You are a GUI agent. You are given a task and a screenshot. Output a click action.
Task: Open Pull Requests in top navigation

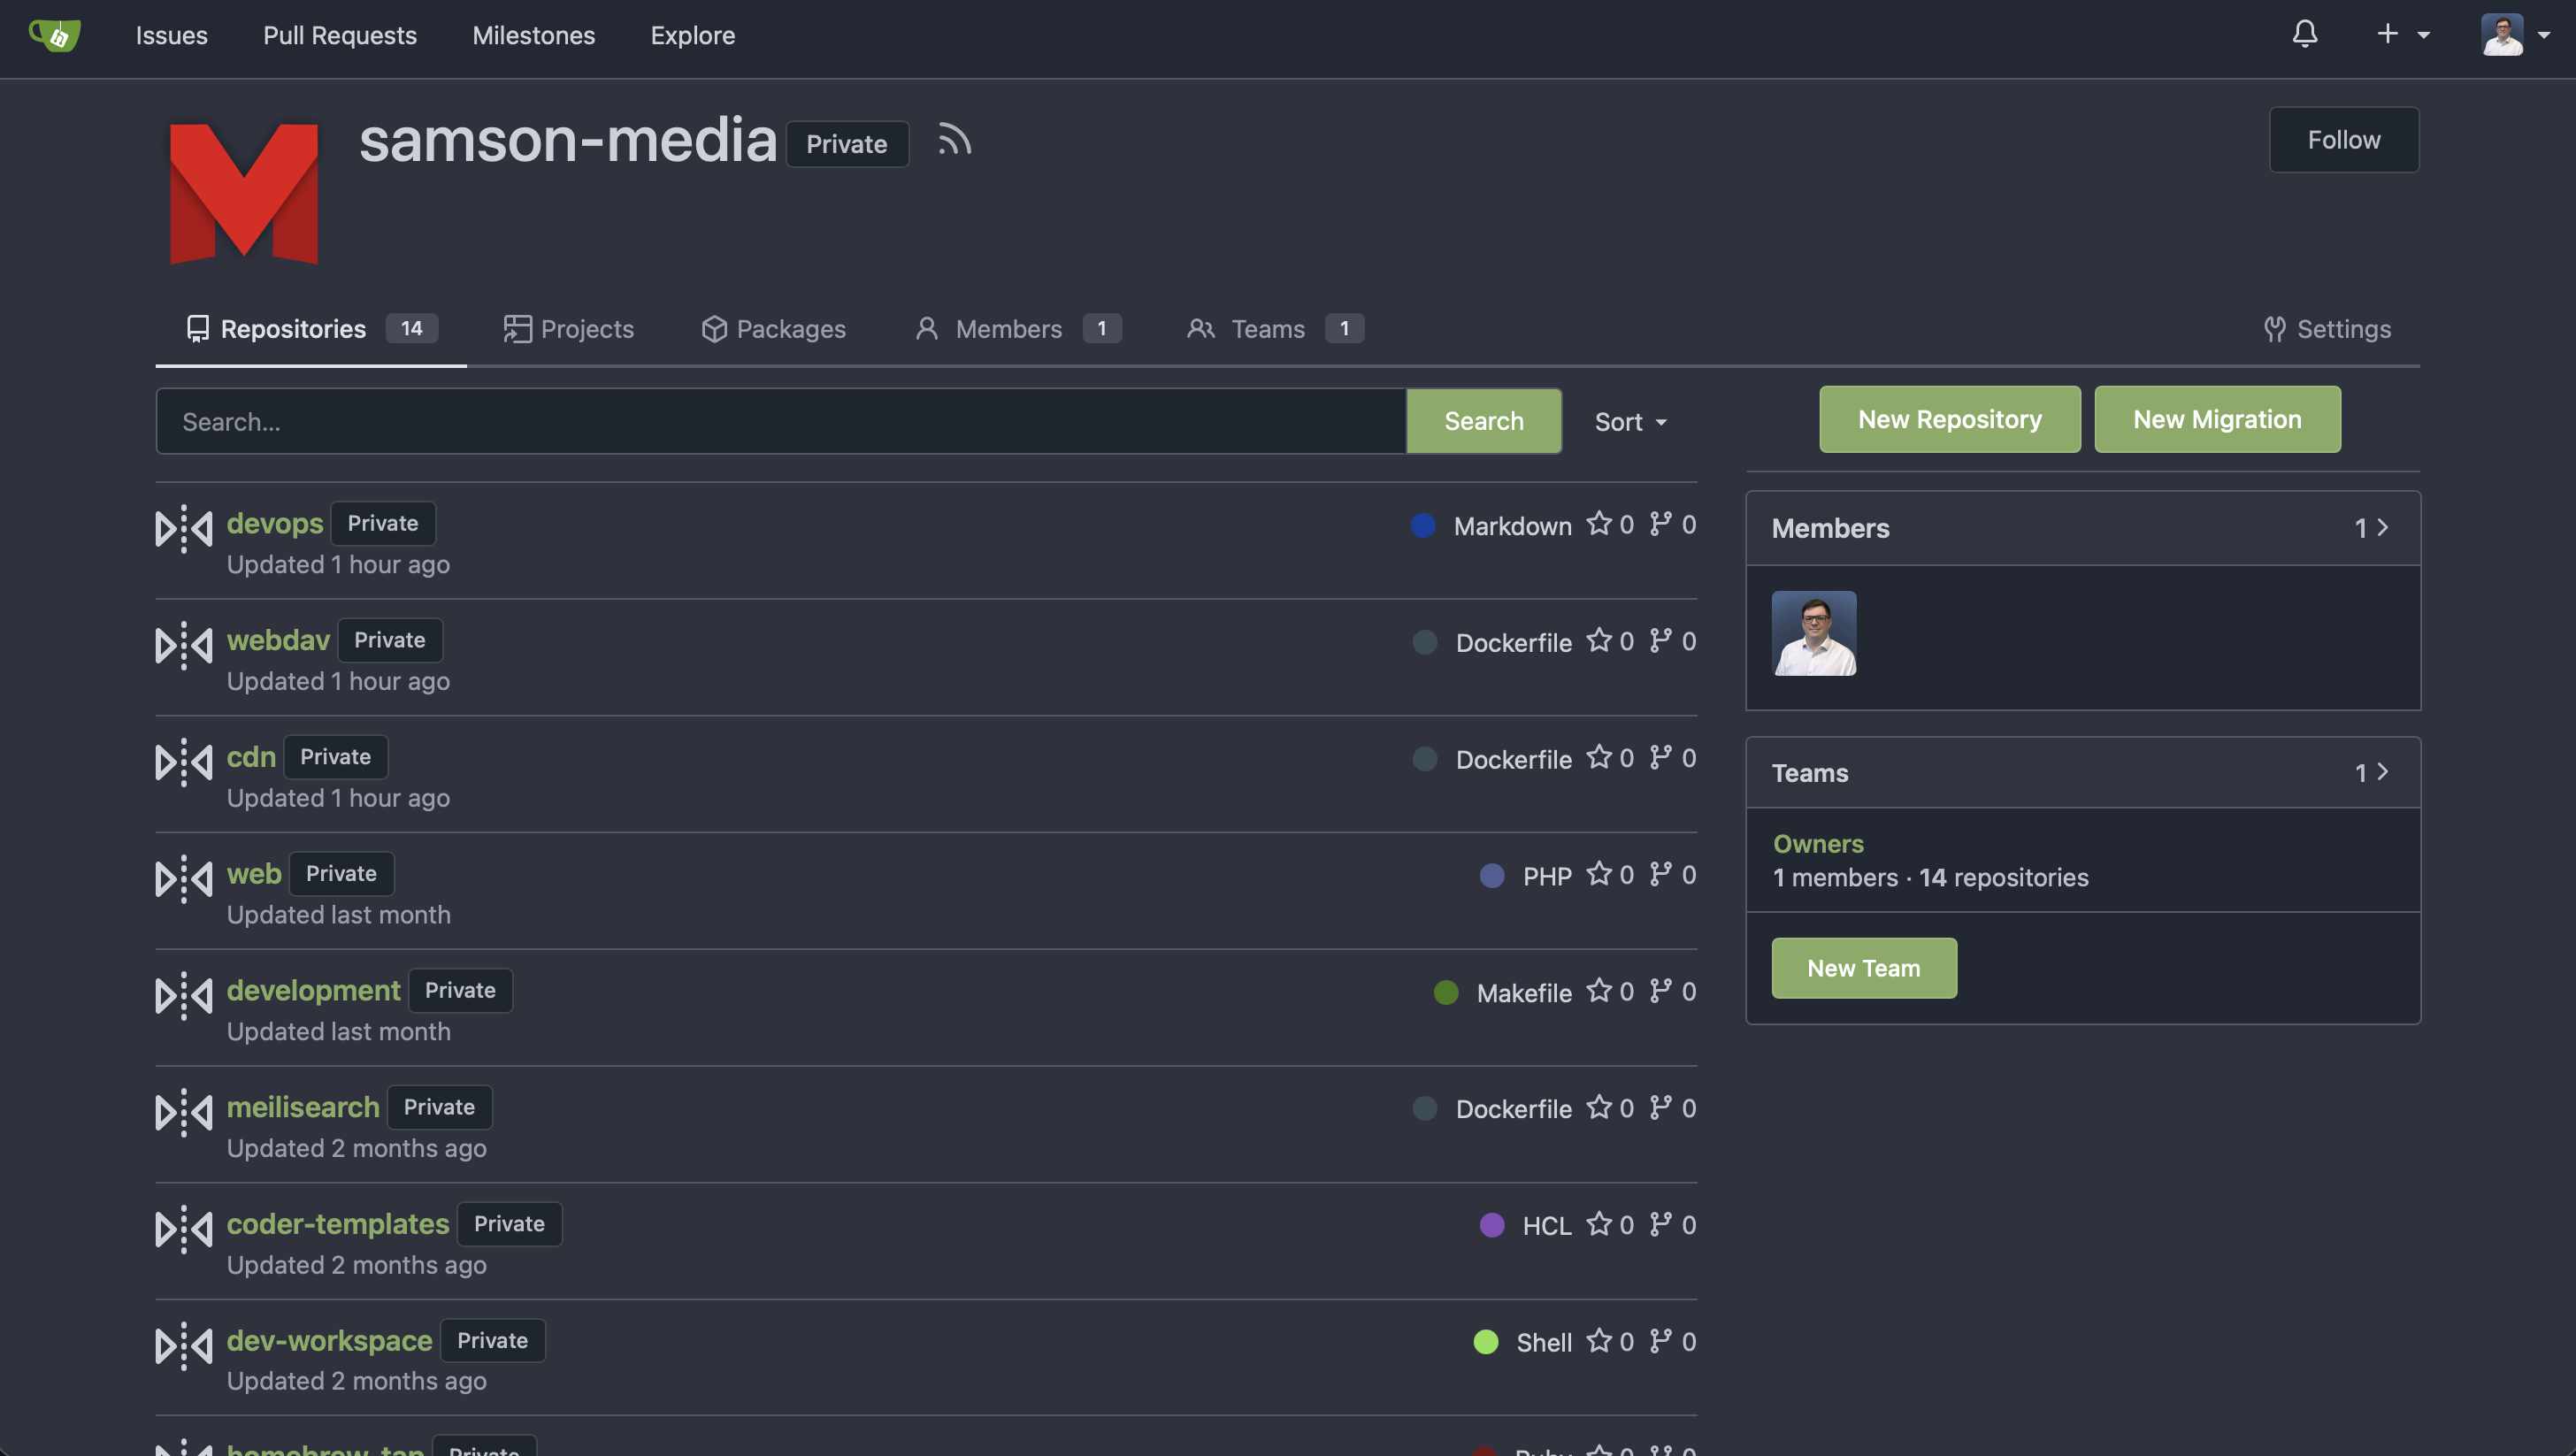pyautogui.click(x=340, y=35)
